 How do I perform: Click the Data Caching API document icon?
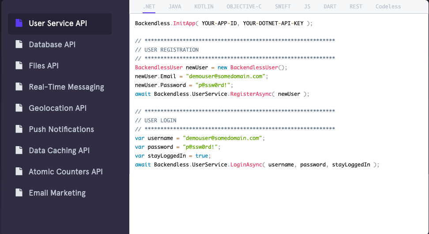(x=19, y=150)
